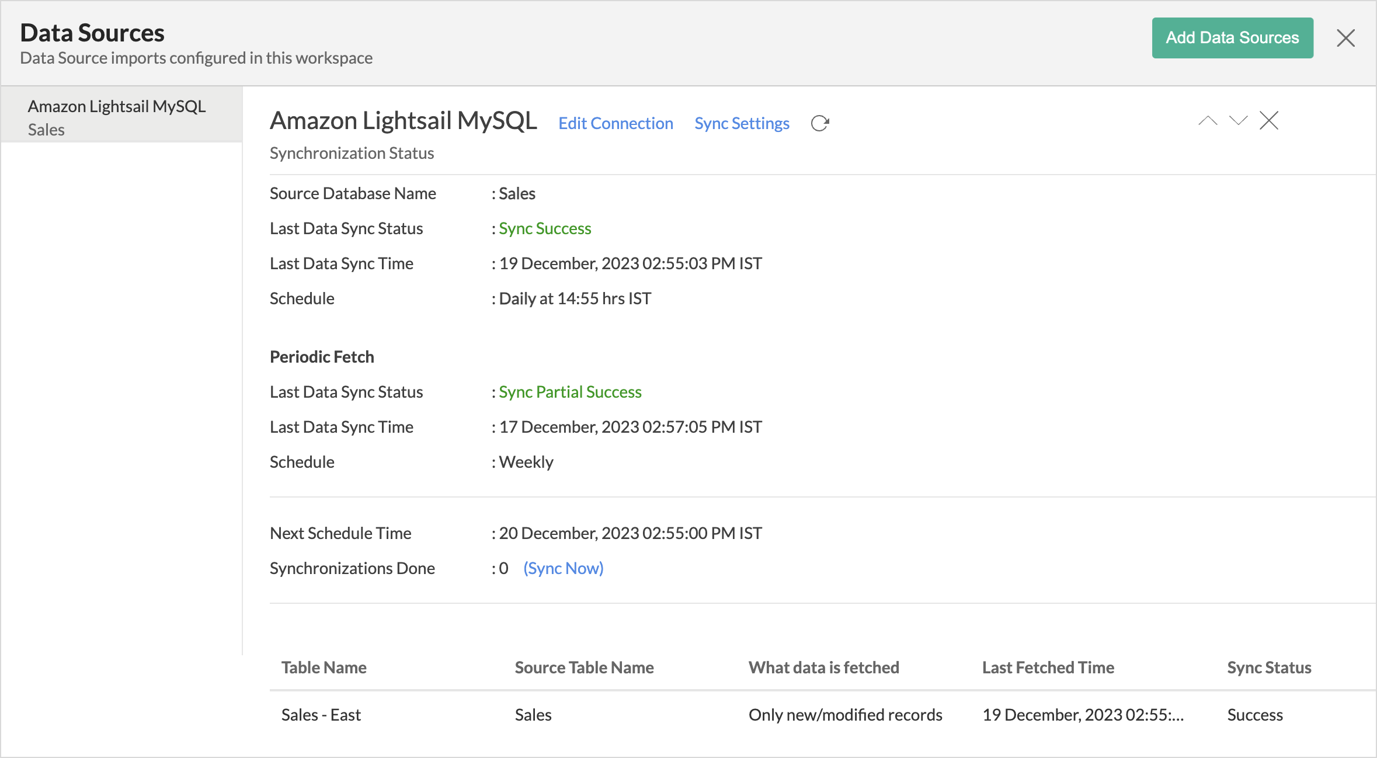Close the Data Sources dialog

click(1345, 39)
